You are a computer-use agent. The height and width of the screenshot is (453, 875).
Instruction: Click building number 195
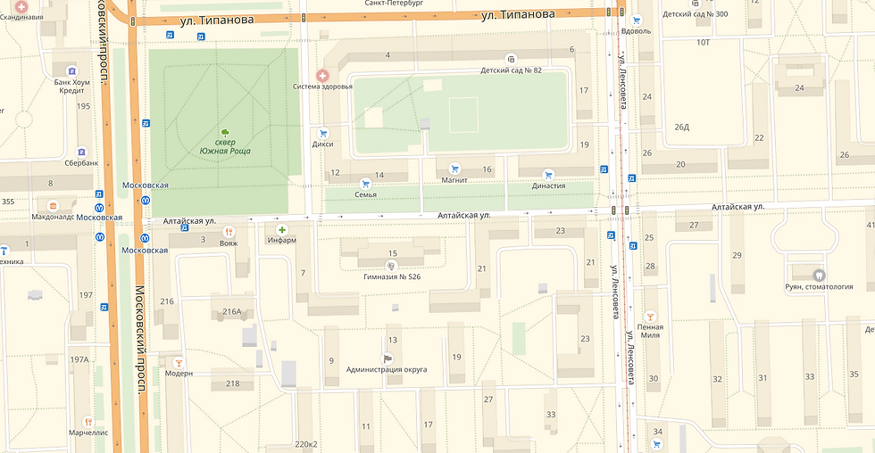click(x=84, y=106)
